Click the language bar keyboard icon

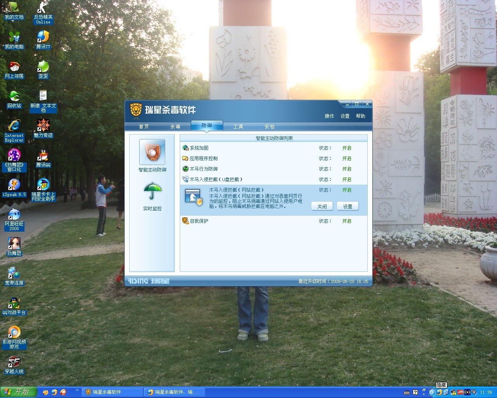tap(407, 392)
